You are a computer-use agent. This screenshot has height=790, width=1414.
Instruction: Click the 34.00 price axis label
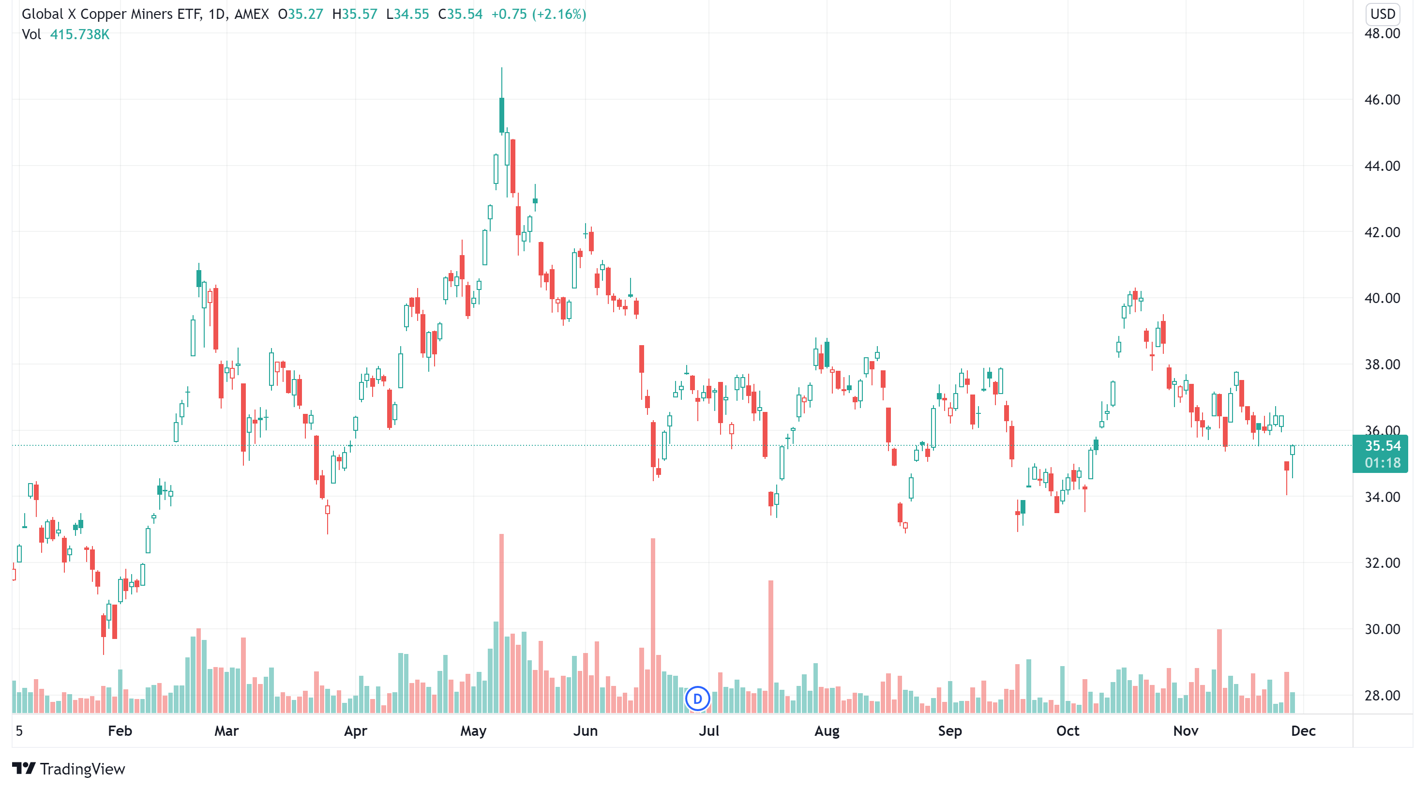1382,497
